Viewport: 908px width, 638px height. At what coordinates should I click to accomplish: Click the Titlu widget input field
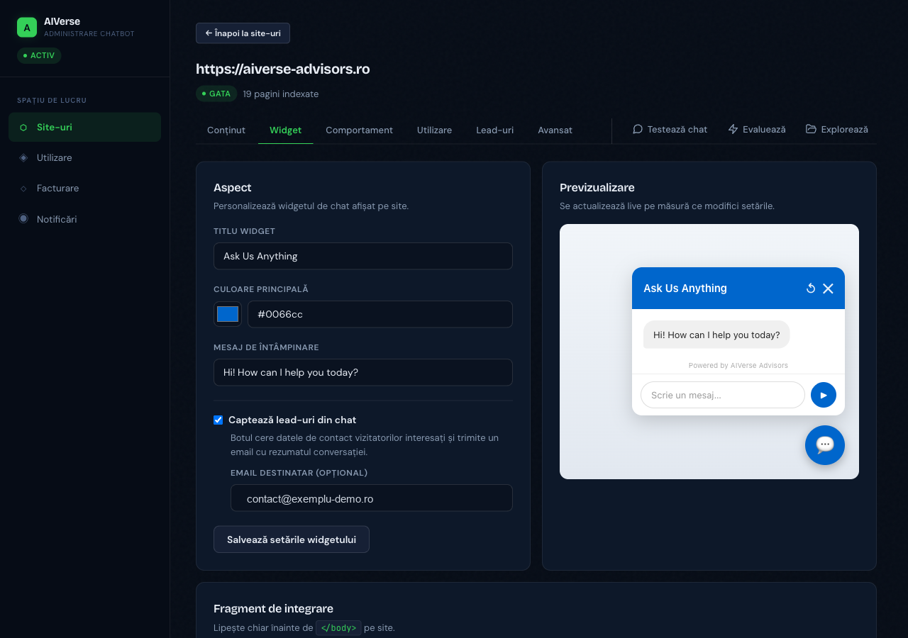[363, 256]
